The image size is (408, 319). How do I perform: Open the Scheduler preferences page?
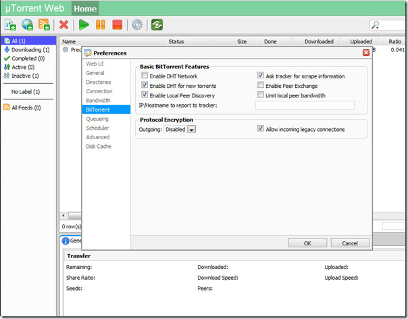coord(97,128)
